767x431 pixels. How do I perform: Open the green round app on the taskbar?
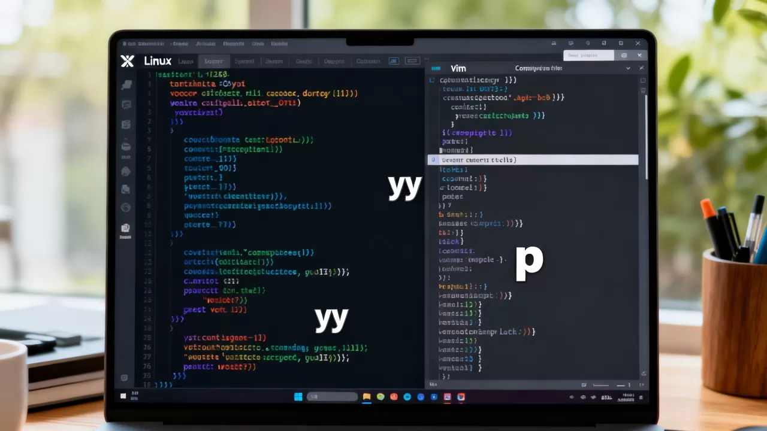click(x=380, y=396)
